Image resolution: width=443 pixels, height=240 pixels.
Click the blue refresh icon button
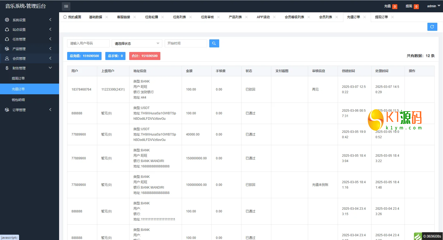coord(432,27)
